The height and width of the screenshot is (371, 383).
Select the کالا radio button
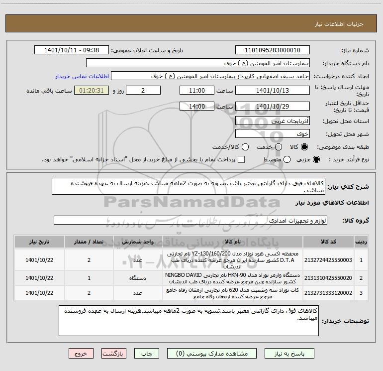click(304, 147)
